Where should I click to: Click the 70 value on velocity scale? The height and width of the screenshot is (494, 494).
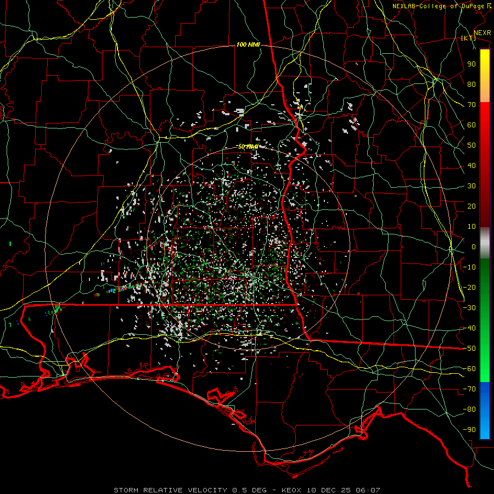(x=471, y=105)
